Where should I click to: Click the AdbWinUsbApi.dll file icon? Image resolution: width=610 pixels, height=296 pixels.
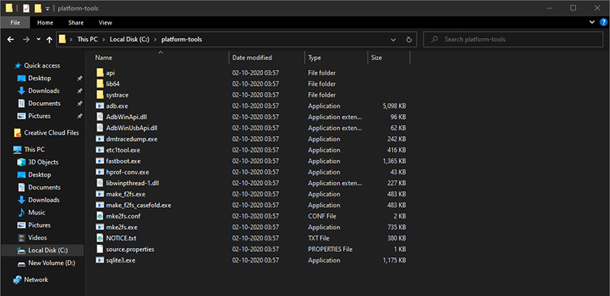100,128
